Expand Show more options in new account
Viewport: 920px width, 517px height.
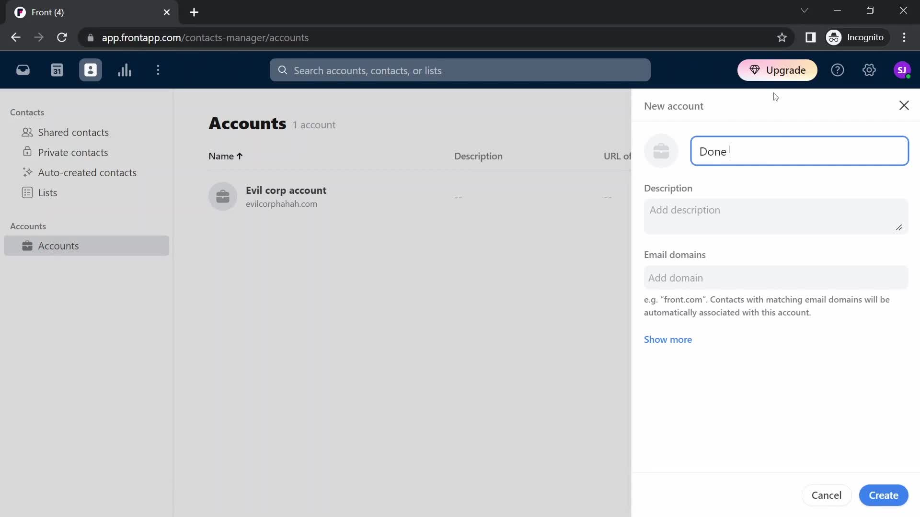click(668, 339)
